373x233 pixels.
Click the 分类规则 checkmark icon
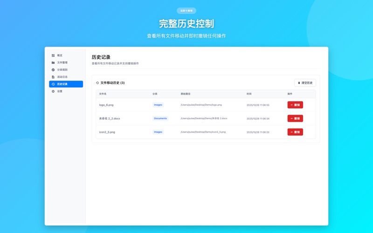point(53,70)
